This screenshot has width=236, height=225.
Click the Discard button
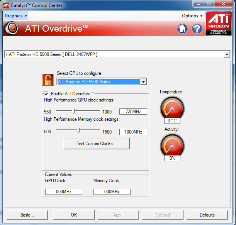tap(163, 215)
